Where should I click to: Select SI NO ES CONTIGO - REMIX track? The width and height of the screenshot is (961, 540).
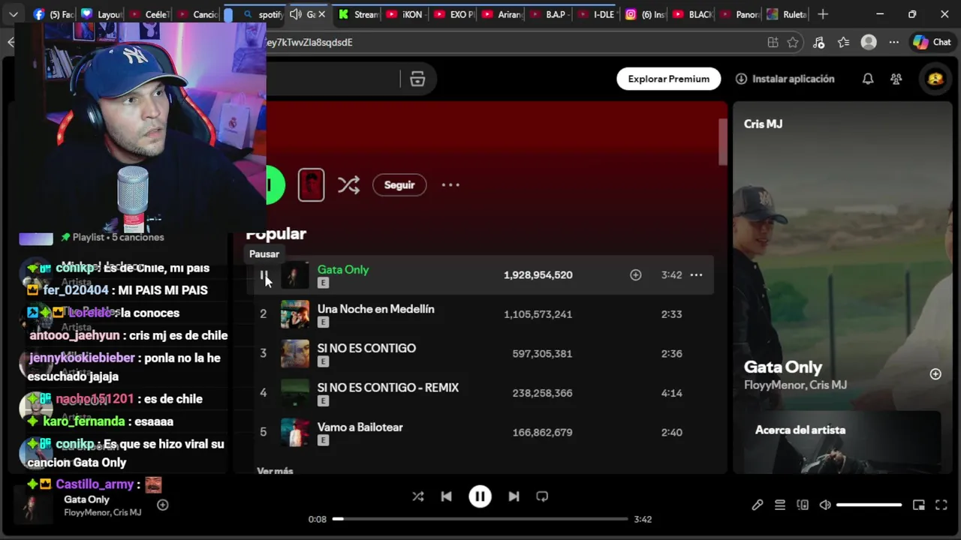388,388
